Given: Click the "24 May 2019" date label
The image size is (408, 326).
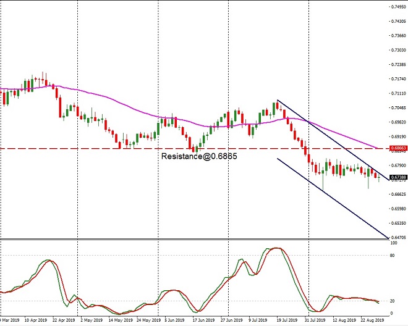Looking at the screenshot, I should click(148, 320).
